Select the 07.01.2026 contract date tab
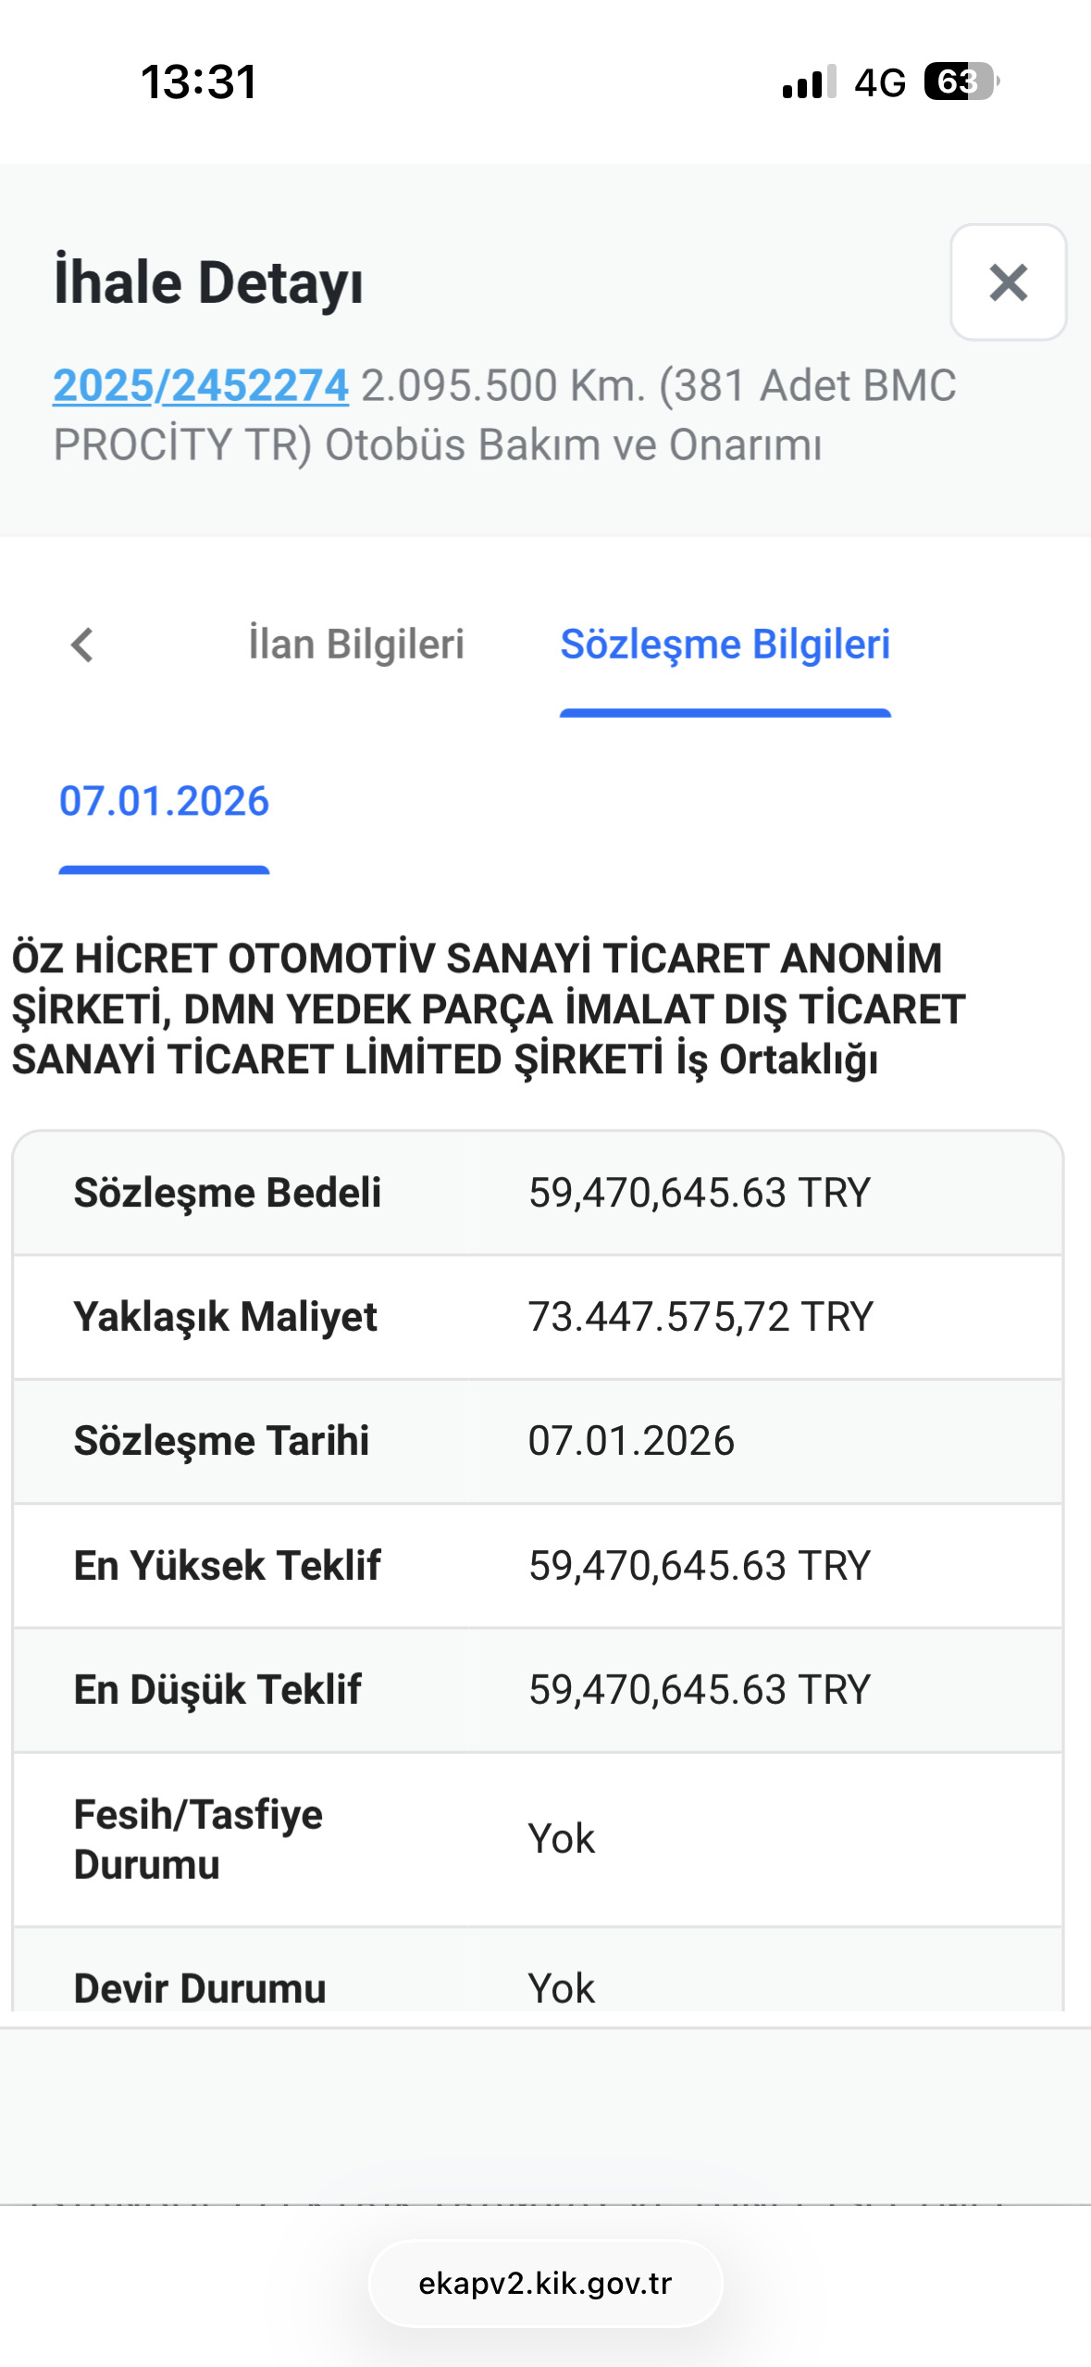 [x=164, y=801]
